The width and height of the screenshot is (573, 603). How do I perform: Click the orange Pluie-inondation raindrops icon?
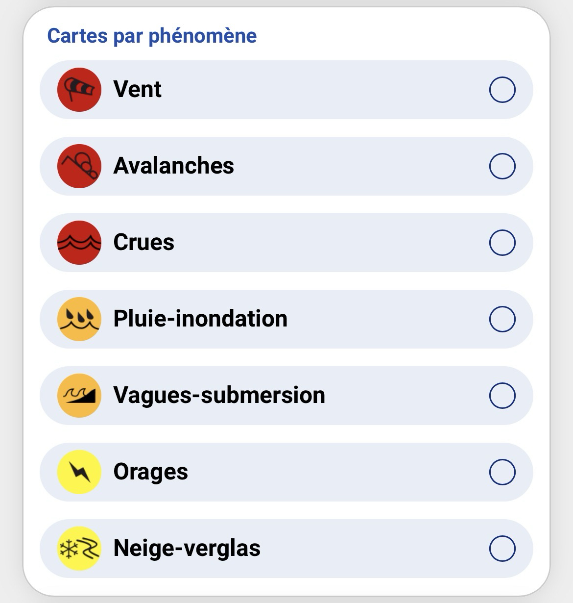[79, 319]
